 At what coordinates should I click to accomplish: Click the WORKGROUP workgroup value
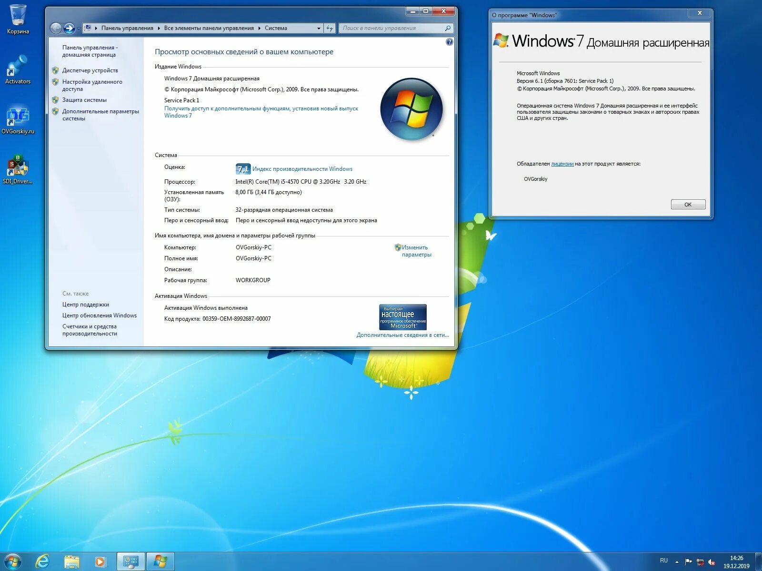253,280
